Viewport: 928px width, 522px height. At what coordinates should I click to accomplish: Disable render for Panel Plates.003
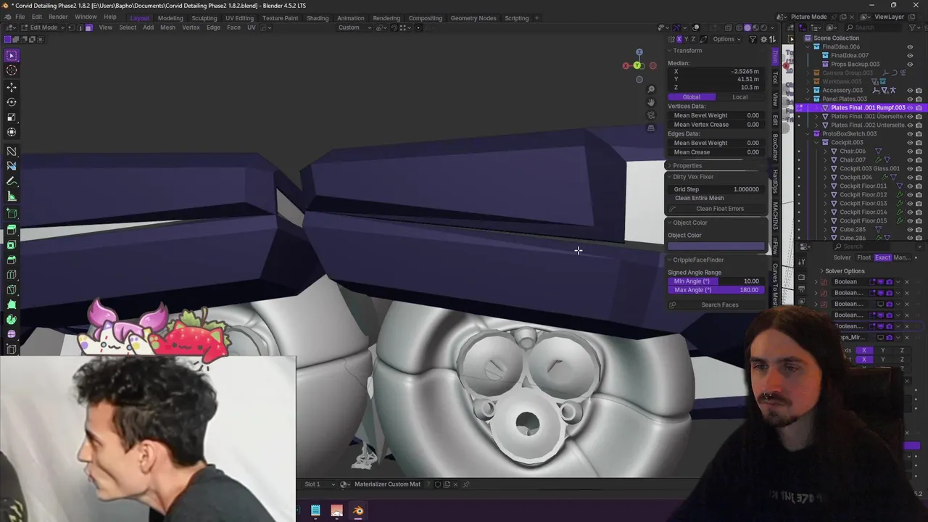tap(919, 99)
